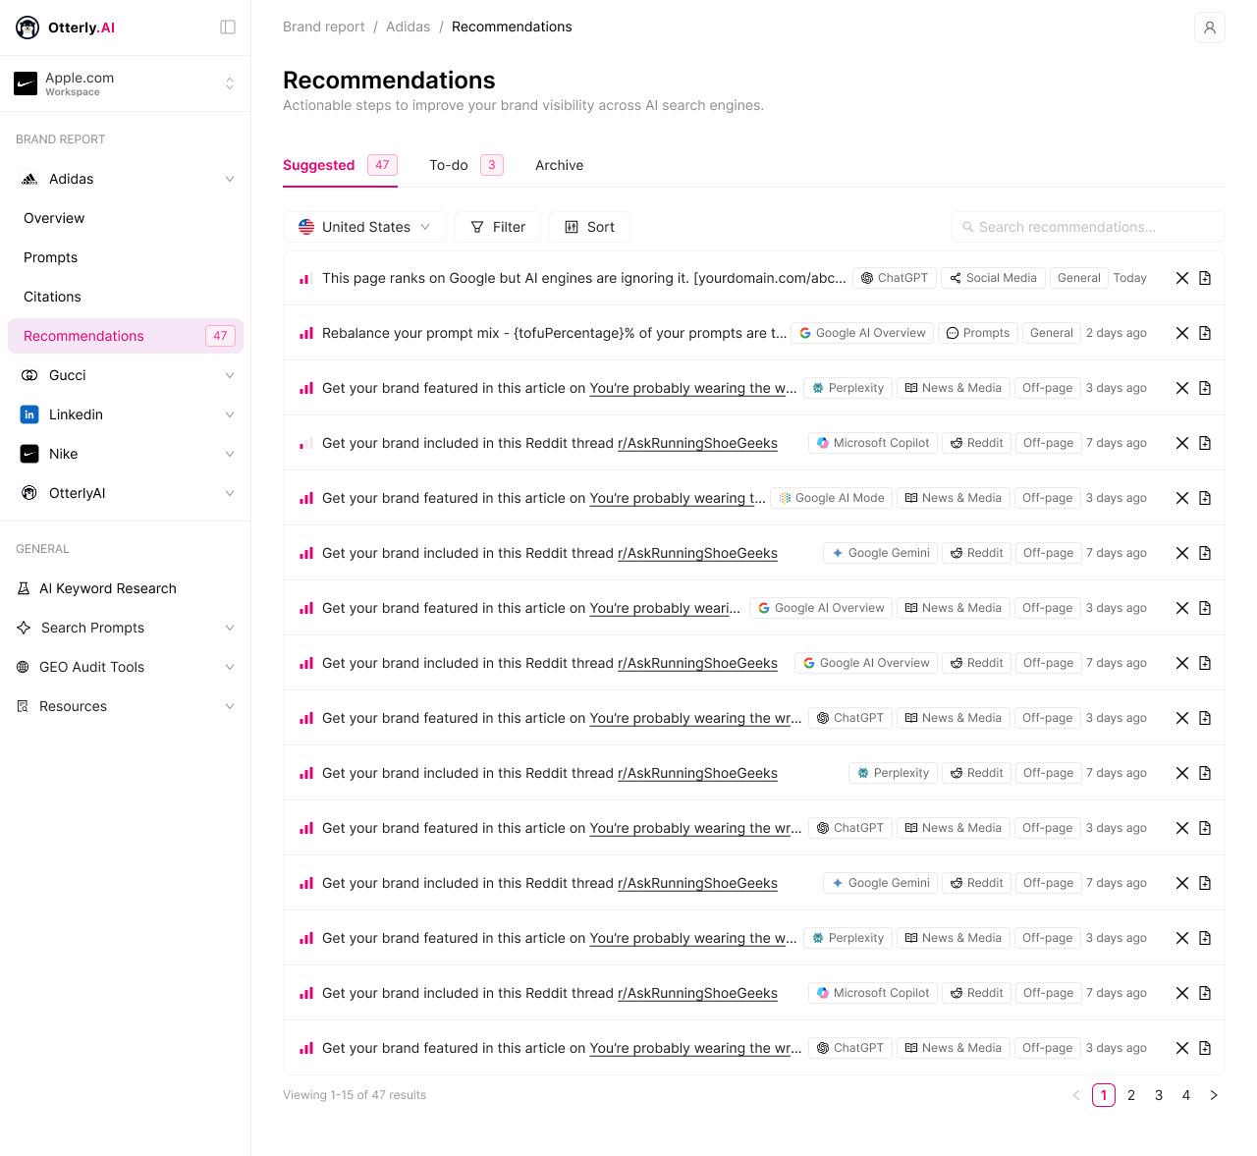This screenshot has height=1156, width=1257.
Task: Click the Social Media tag
Action: tap(993, 278)
